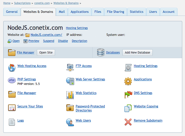The height and width of the screenshot is (136, 185).
Task: Click the small folder icon next to website URL
Action: (x=28, y=35)
